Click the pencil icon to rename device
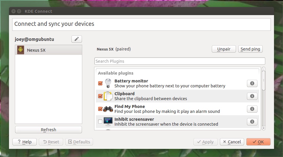The image size is (283, 157). [x=77, y=39]
